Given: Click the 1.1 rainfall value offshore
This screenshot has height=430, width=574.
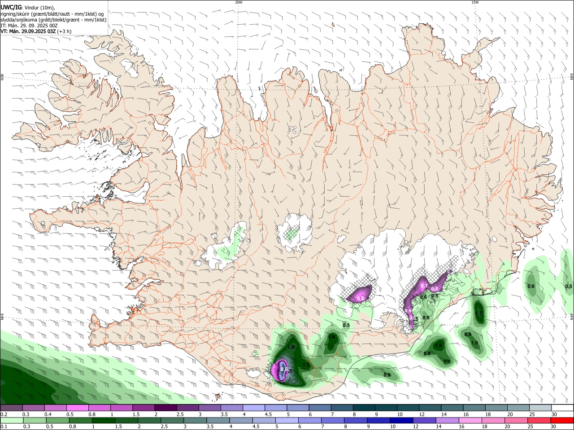Looking at the screenshot, I should [x=447, y=361].
